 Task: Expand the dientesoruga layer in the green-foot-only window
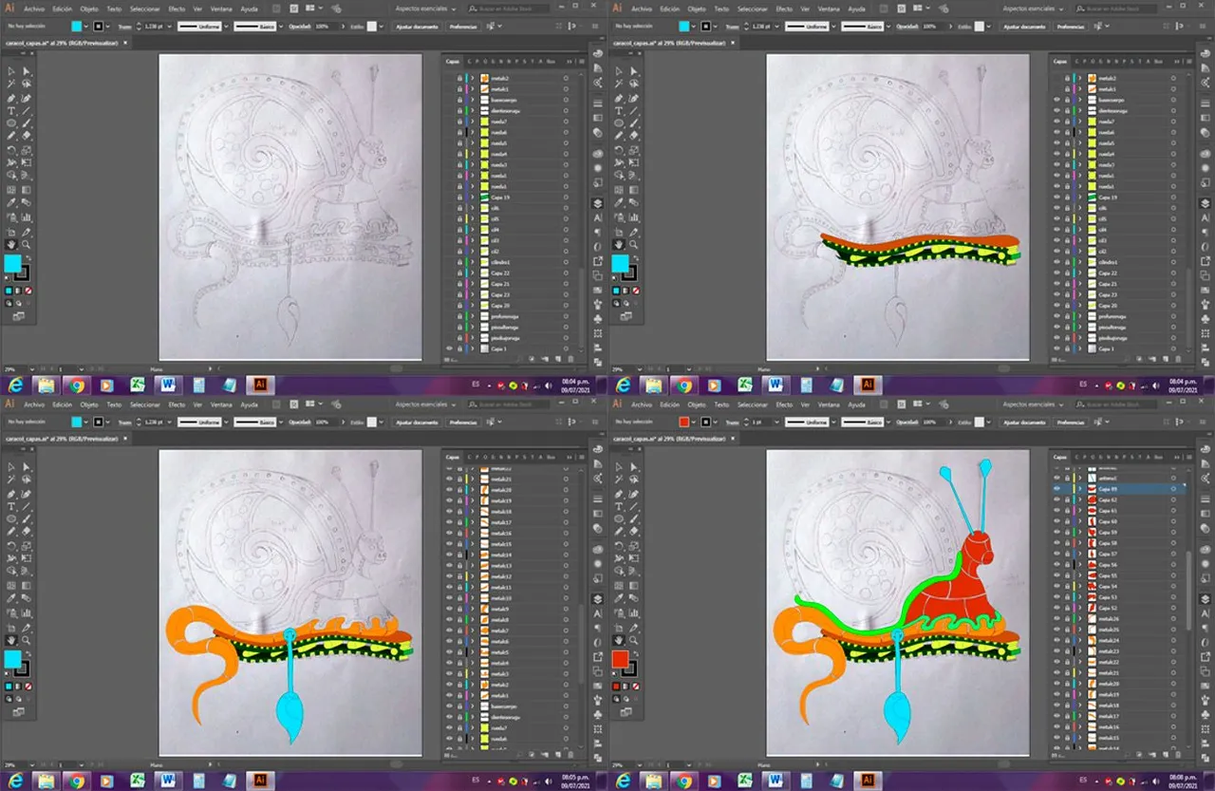(1079, 110)
